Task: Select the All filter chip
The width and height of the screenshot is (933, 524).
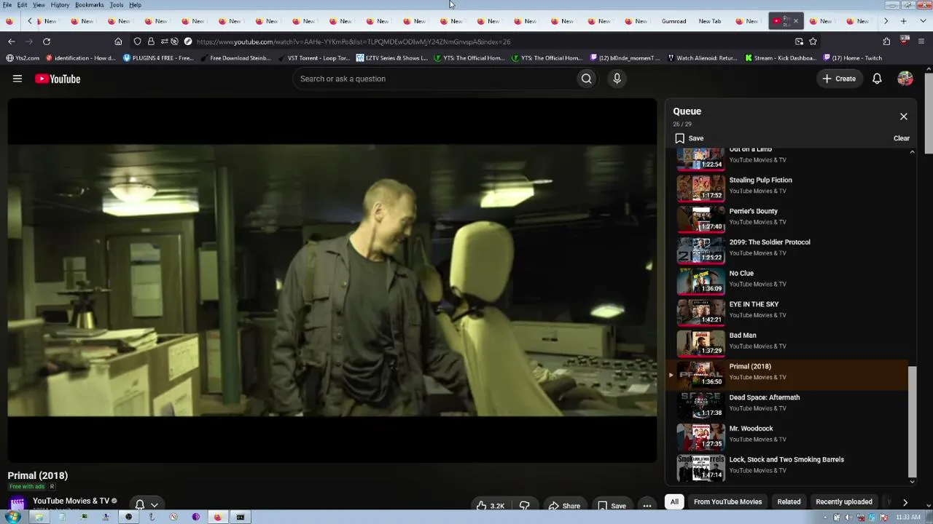Action: pyautogui.click(x=674, y=501)
